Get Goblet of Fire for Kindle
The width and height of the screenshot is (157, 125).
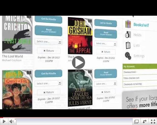(x=48, y=73)
